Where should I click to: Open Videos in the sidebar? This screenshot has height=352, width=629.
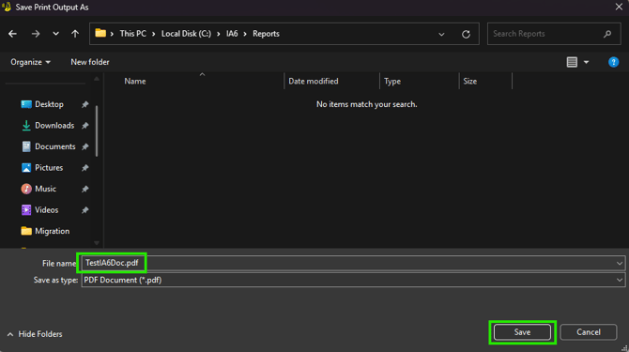tap(39, 210)
